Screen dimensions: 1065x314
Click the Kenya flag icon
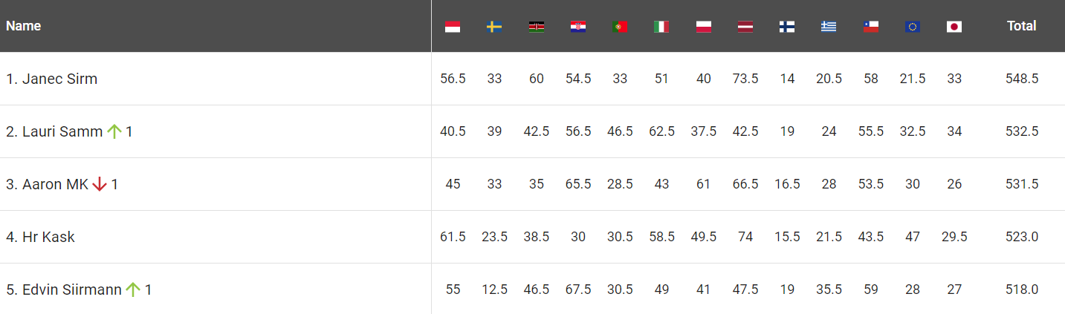(x=536, y=27)
